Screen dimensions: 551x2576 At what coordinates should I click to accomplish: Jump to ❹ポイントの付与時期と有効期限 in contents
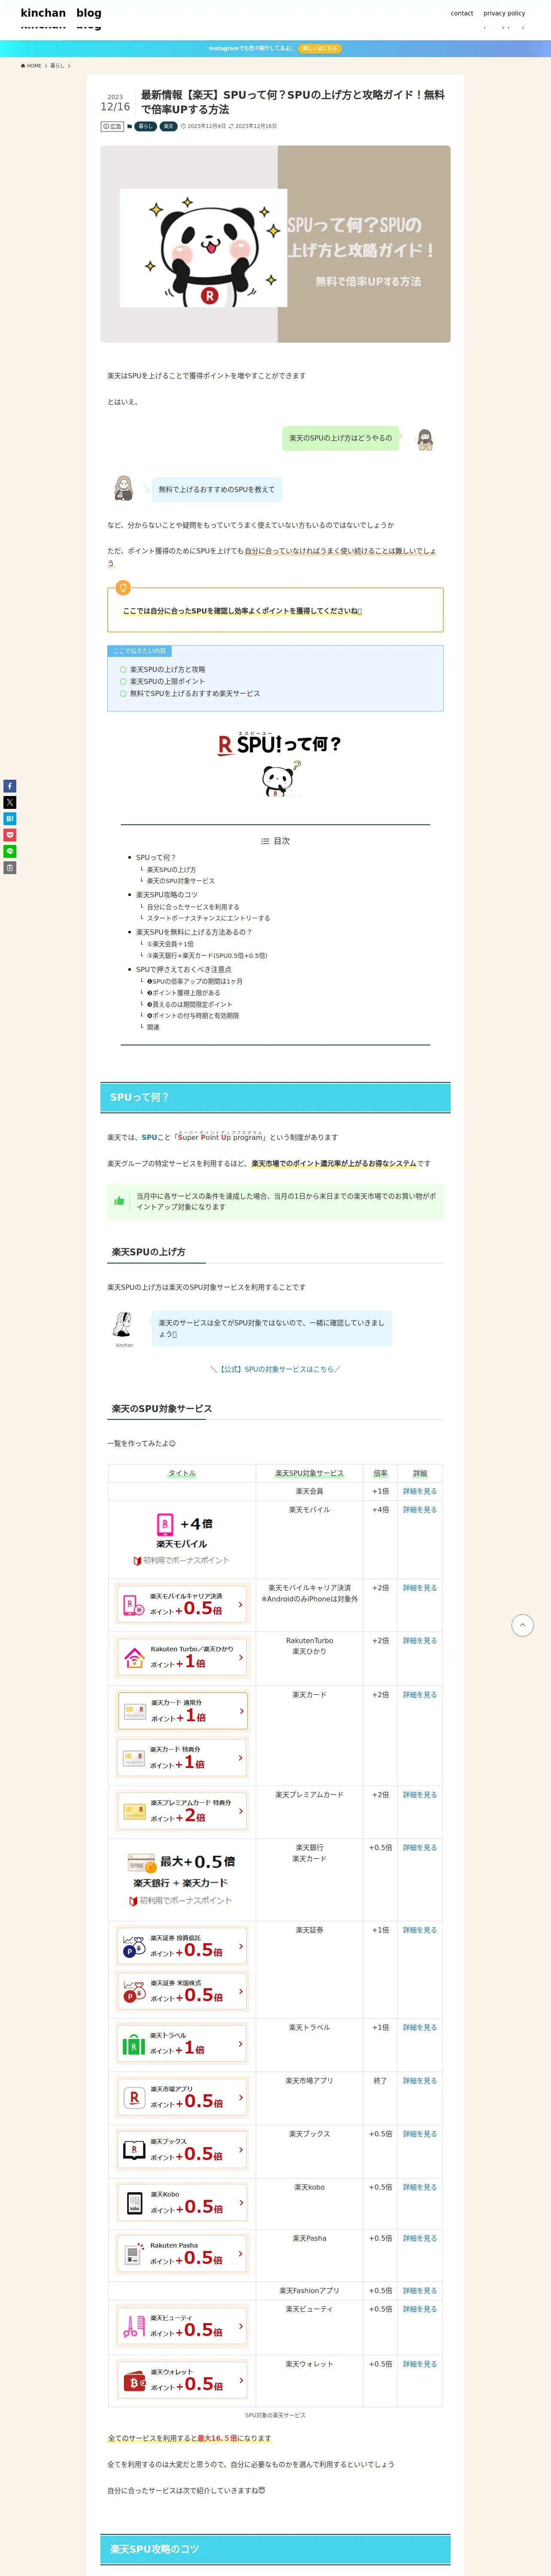pos(193,1016)
